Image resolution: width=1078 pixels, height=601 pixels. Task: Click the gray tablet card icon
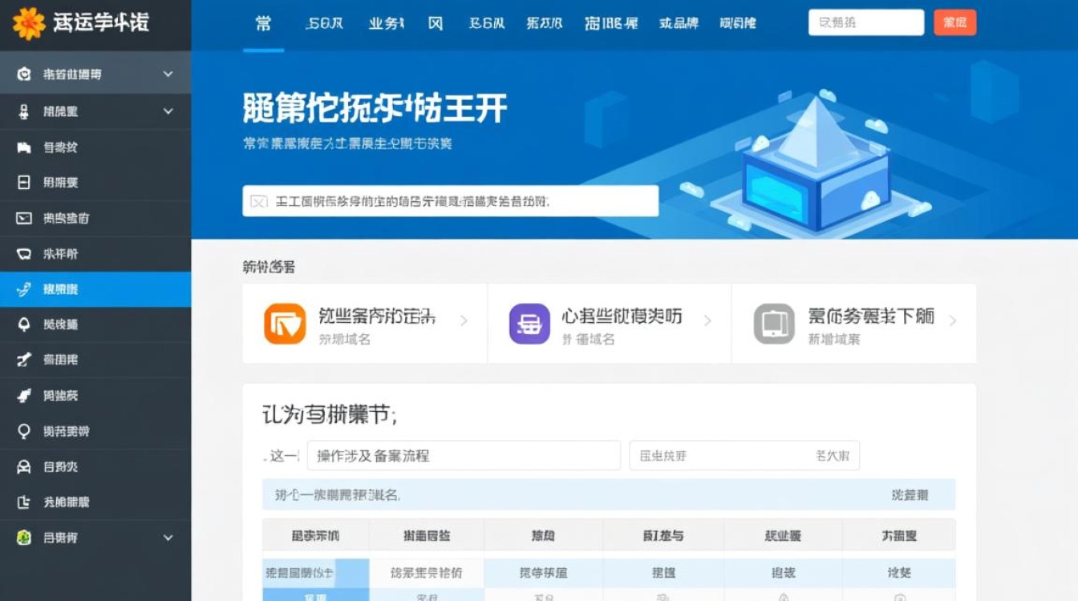coord(774,324)
